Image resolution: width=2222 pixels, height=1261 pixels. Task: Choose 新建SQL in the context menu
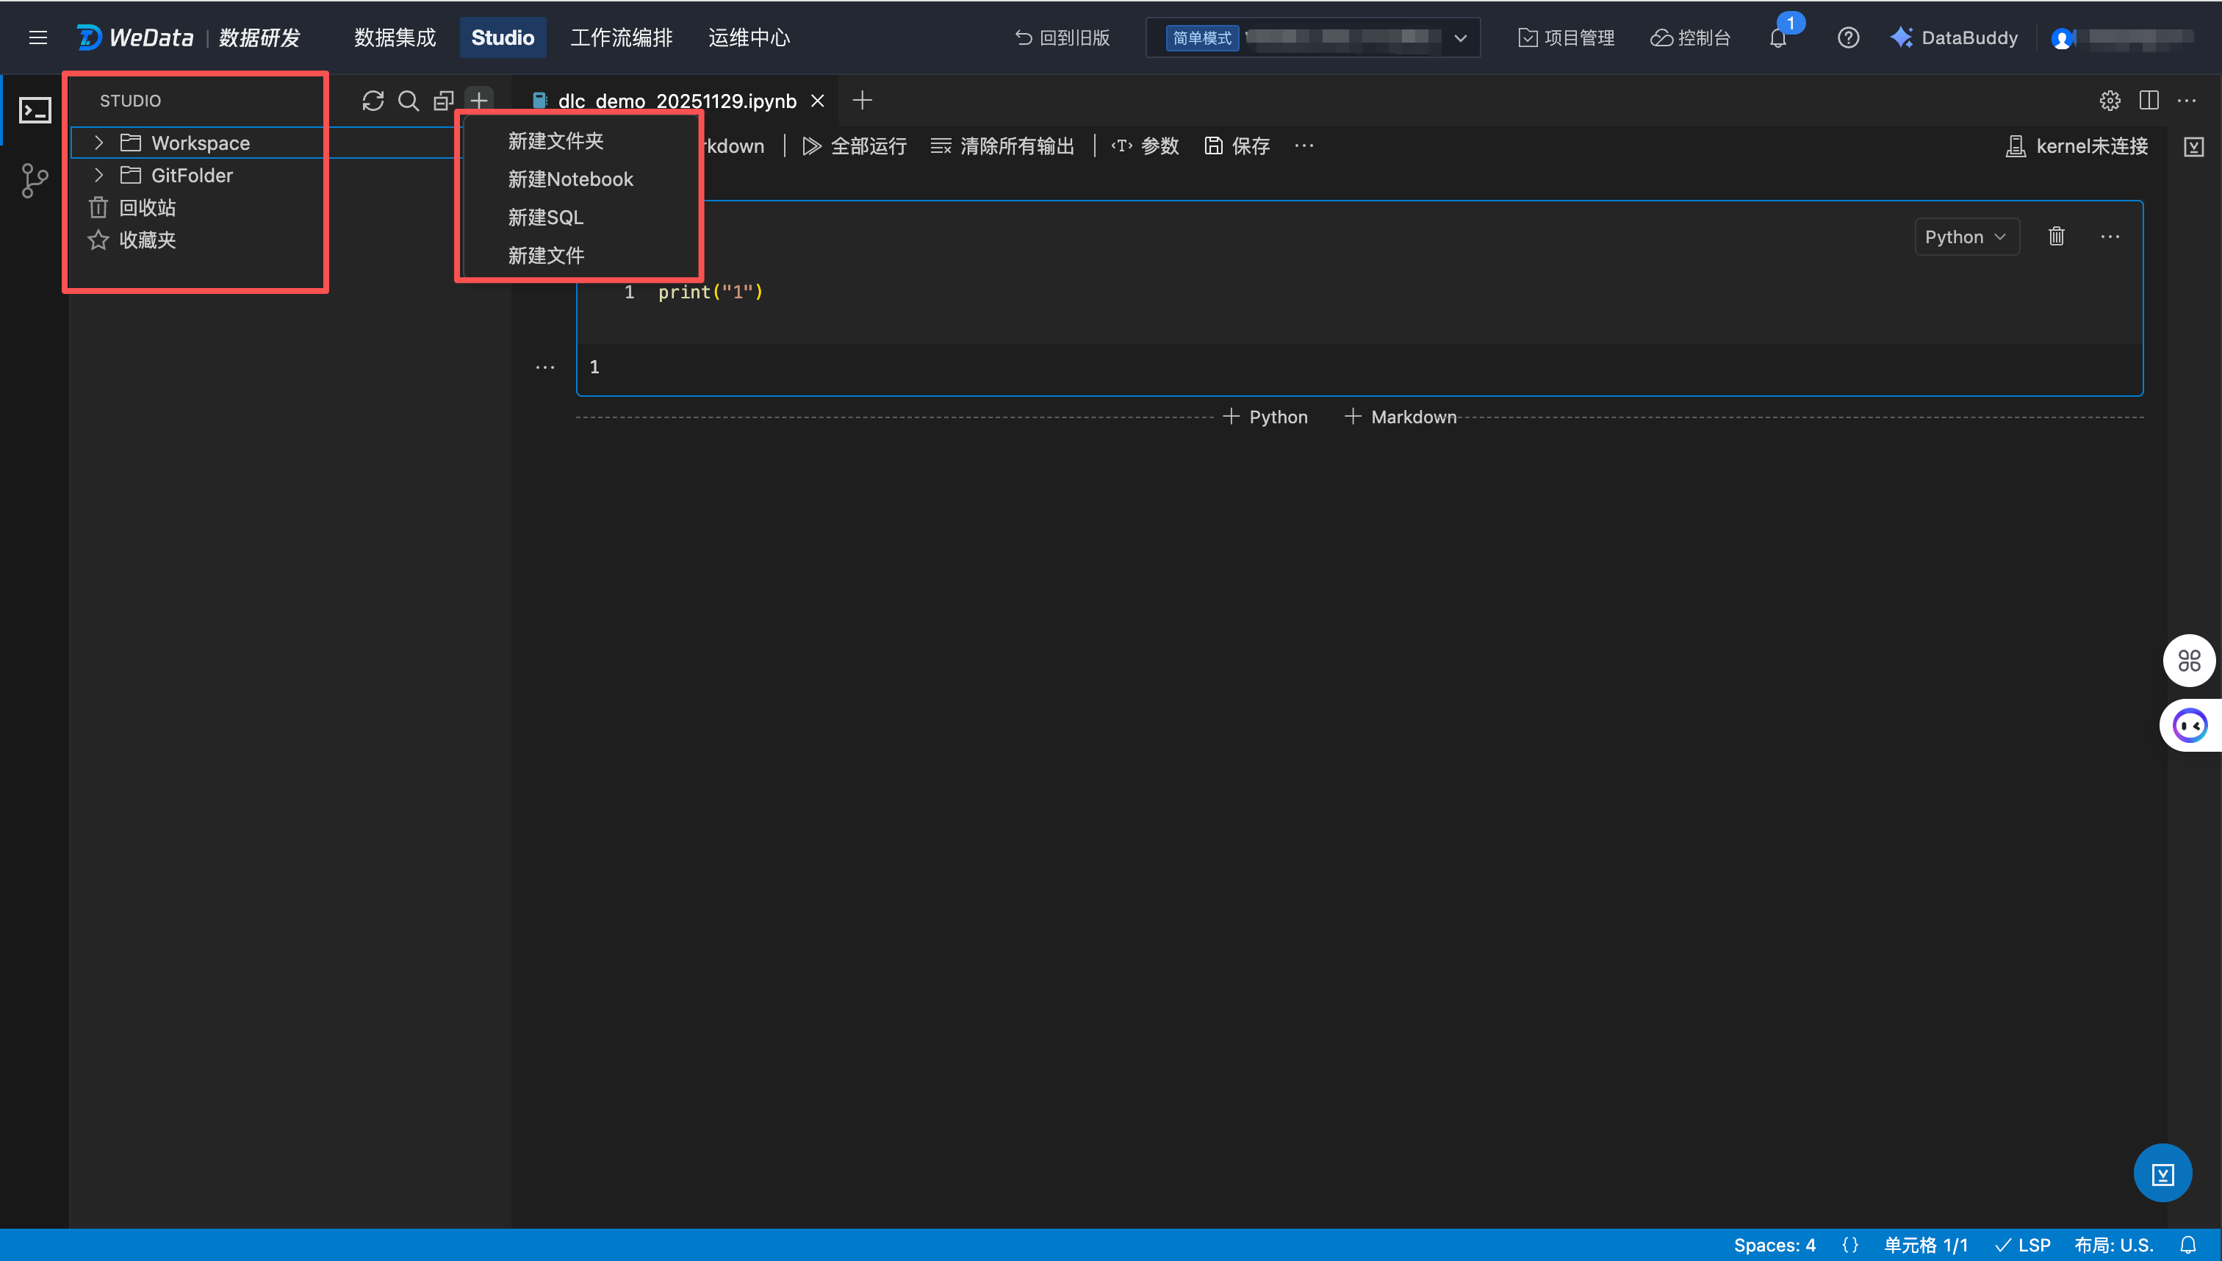[x=545, y=218]
